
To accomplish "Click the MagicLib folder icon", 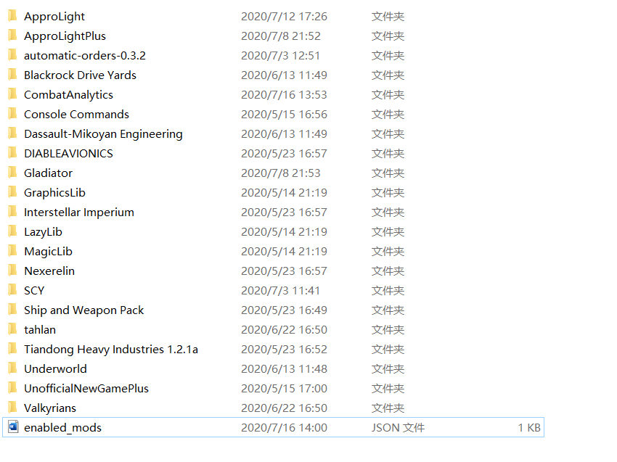I will coord(13,251).
